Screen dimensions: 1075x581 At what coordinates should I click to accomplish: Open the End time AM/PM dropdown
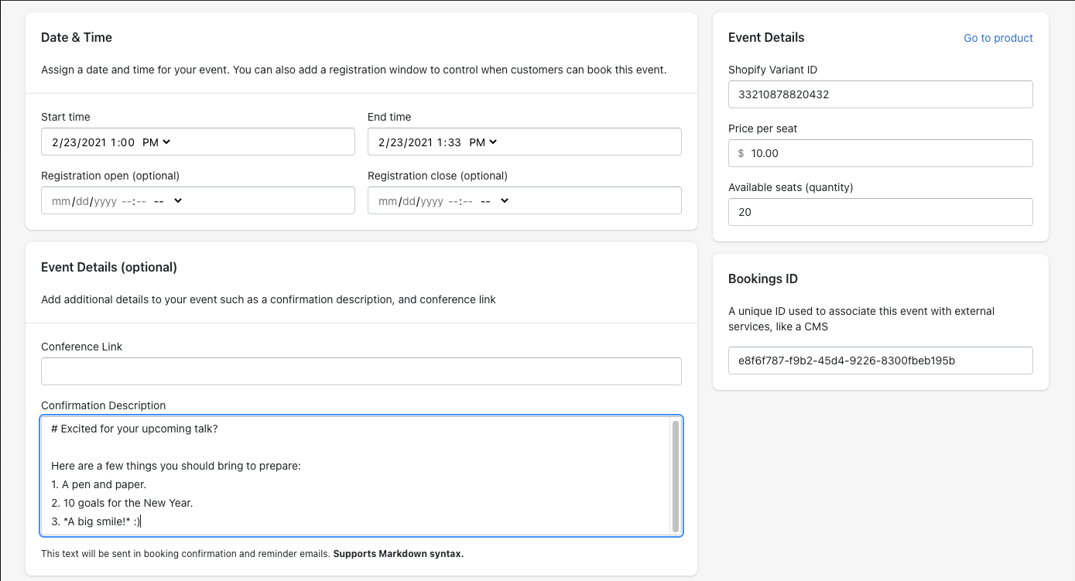[484, 142]
